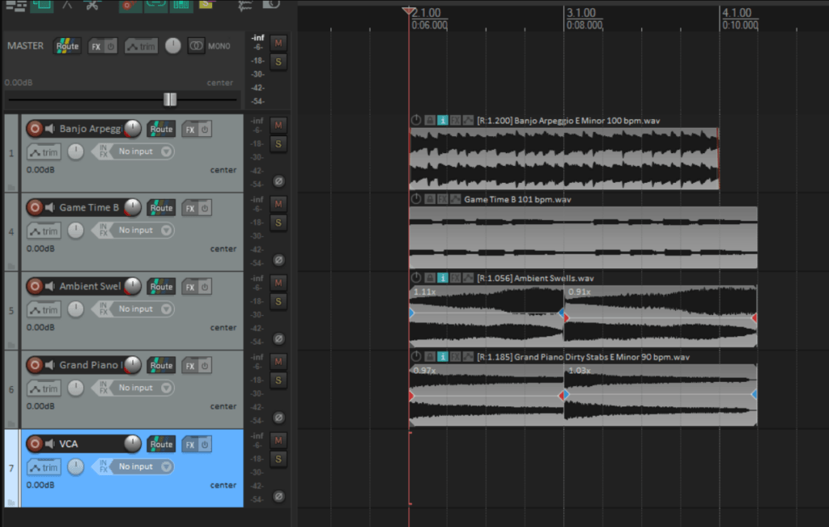This screenshot has width=829, height=527.
Task: Arm the Banjo Arpeggio track for recording
Action: click(x=35, y=129)
